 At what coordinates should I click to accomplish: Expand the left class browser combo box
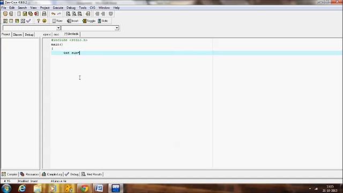point(58,28)
